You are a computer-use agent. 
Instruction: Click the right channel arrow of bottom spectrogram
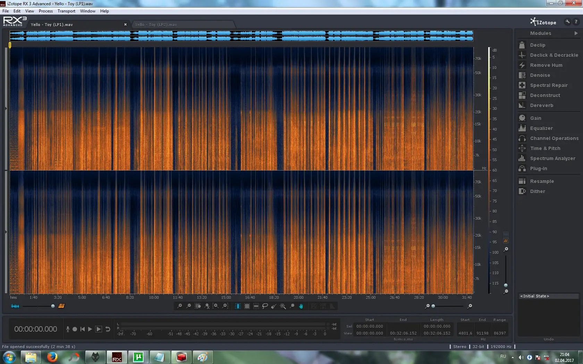[6, 232]
